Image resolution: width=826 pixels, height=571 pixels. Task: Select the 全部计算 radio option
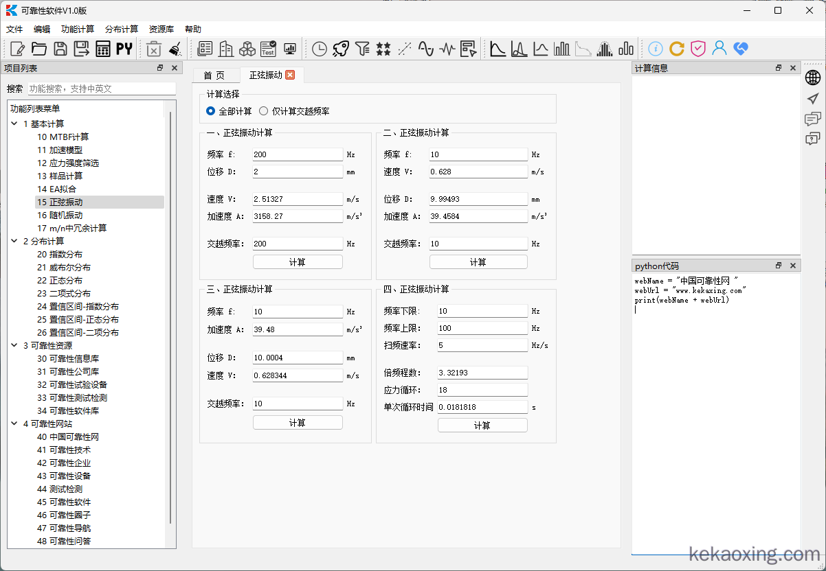[229, 111]
